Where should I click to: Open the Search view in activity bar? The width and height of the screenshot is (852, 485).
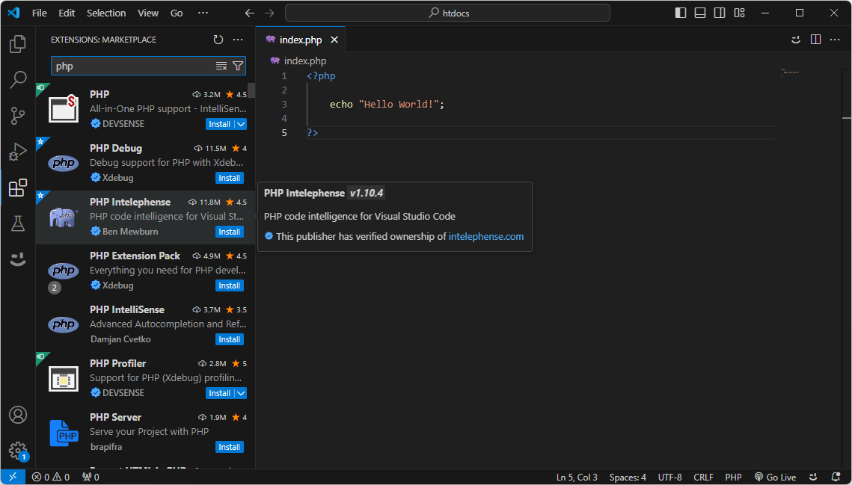click(x=18, y=80)
